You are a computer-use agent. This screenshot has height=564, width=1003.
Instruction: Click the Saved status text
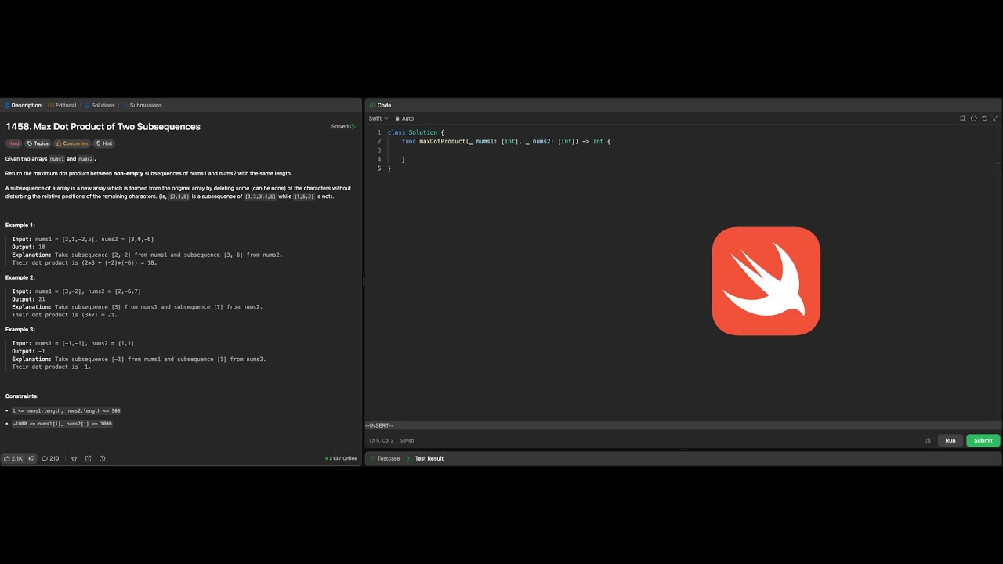tap(407, 440)
